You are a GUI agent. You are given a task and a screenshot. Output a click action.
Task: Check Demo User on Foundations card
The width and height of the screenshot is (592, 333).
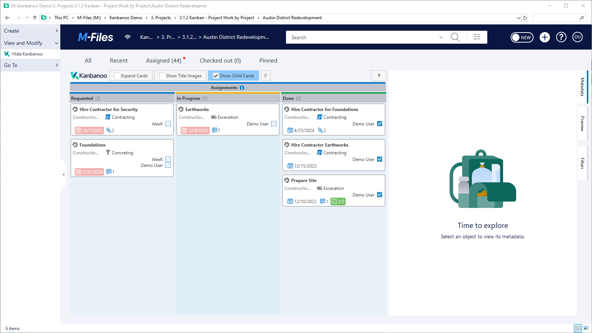coord(168,165)
